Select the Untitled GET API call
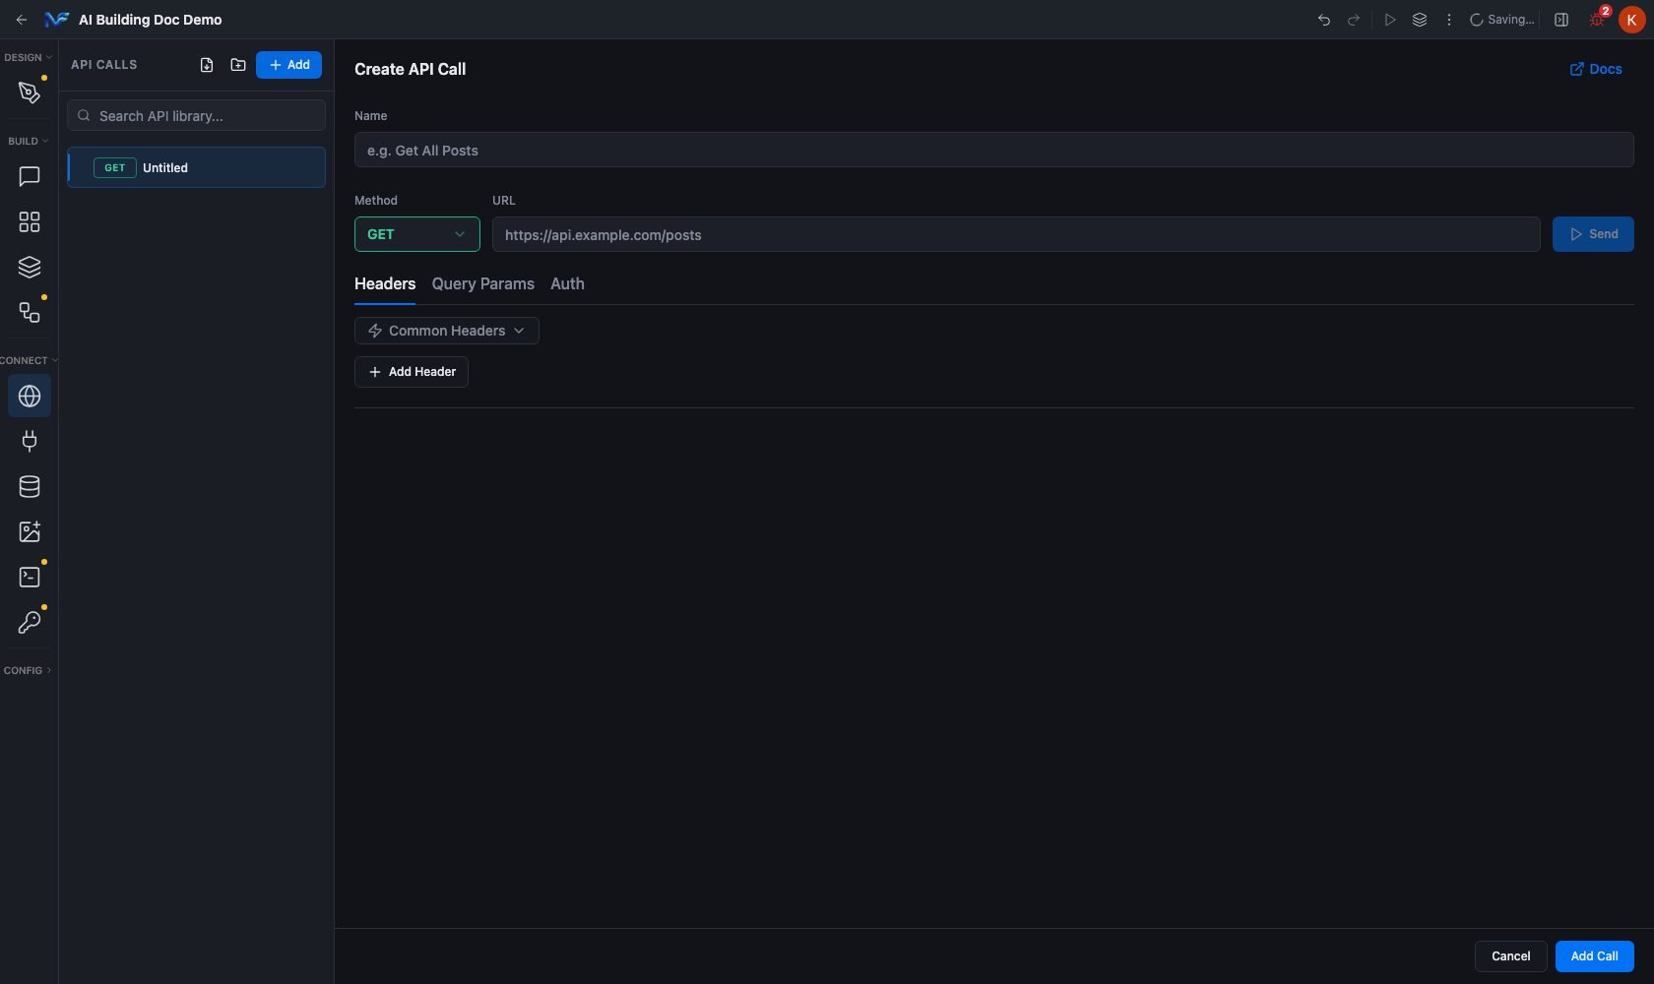Image resolution: width=1654 pixels, height=984 pixels. coord(196,167)
